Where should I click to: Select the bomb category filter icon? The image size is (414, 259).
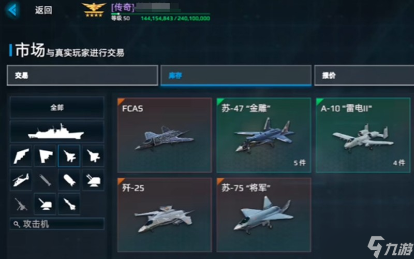tap(69, 180)
